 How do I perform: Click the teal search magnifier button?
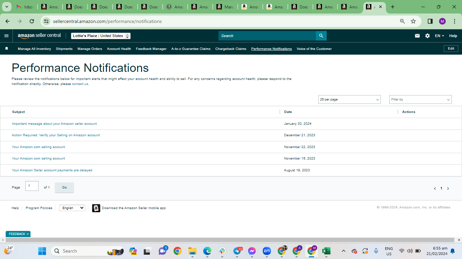tap(321, 36)
